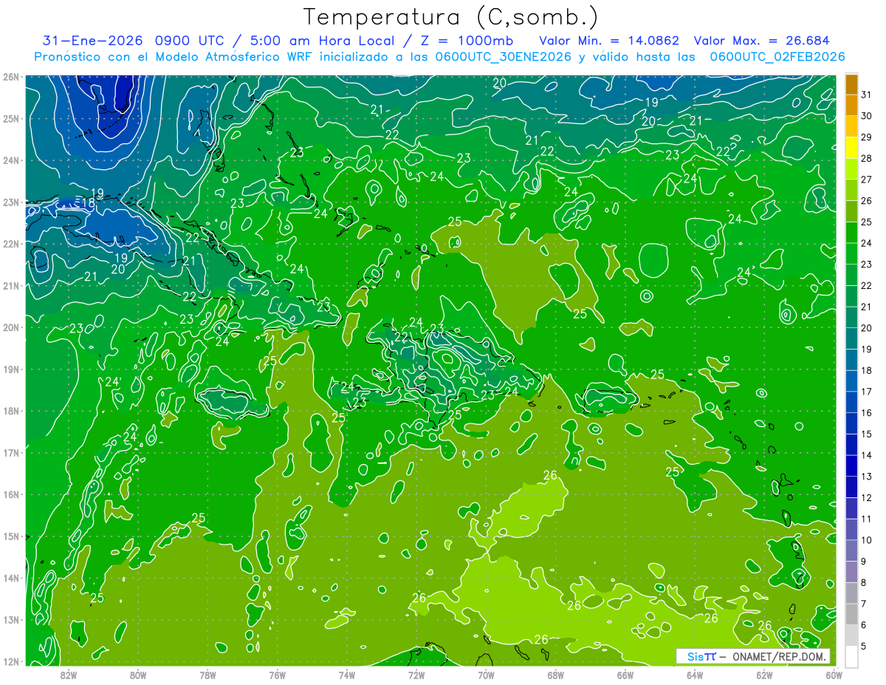Click the 74W longitude axis label

pos(347,675)
